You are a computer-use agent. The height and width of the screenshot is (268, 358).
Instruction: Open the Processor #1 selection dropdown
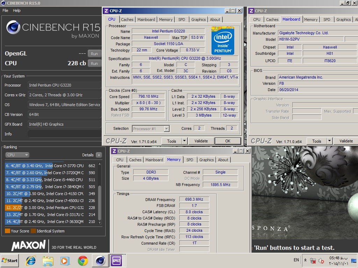(x=151, y=129)
